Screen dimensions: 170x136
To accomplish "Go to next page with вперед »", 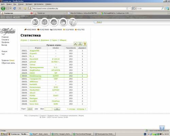I will tap(82, 109).
